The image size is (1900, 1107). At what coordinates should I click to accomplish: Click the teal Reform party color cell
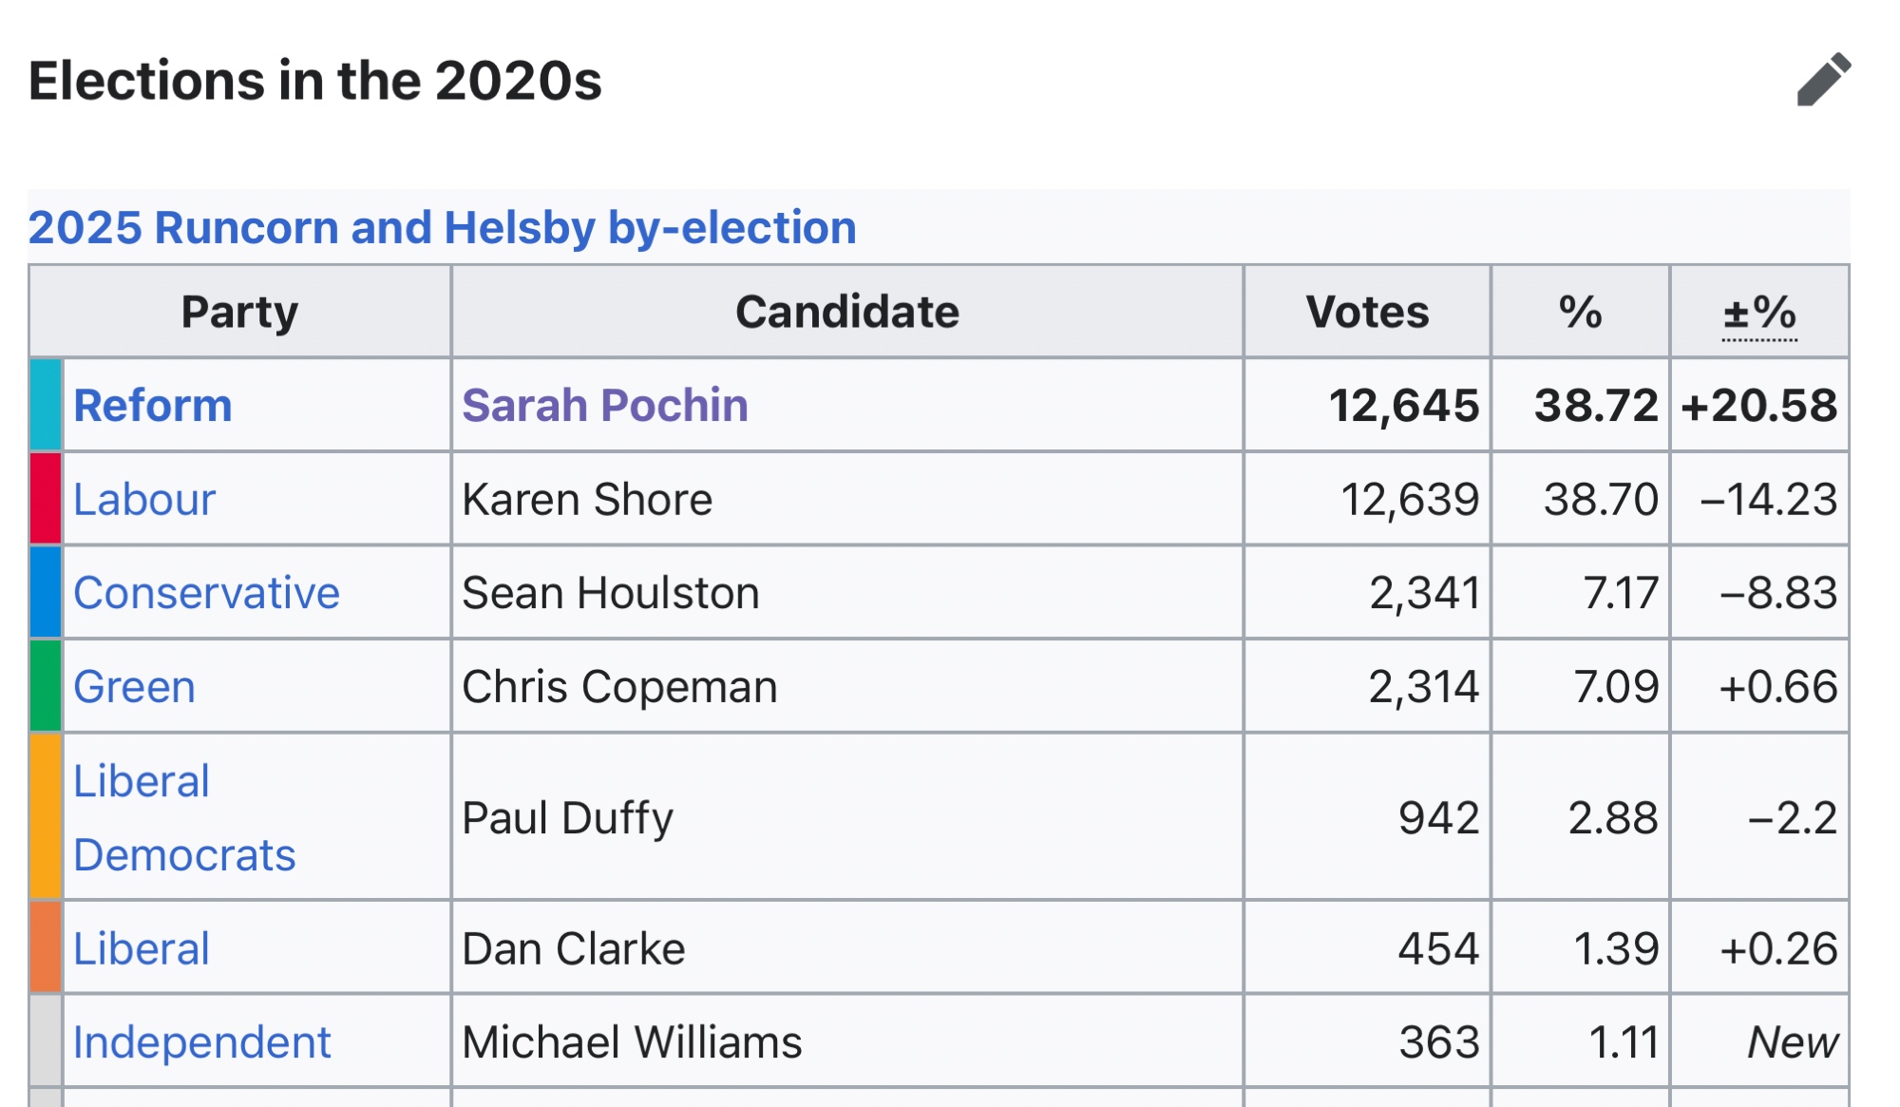tap(46, 406)
